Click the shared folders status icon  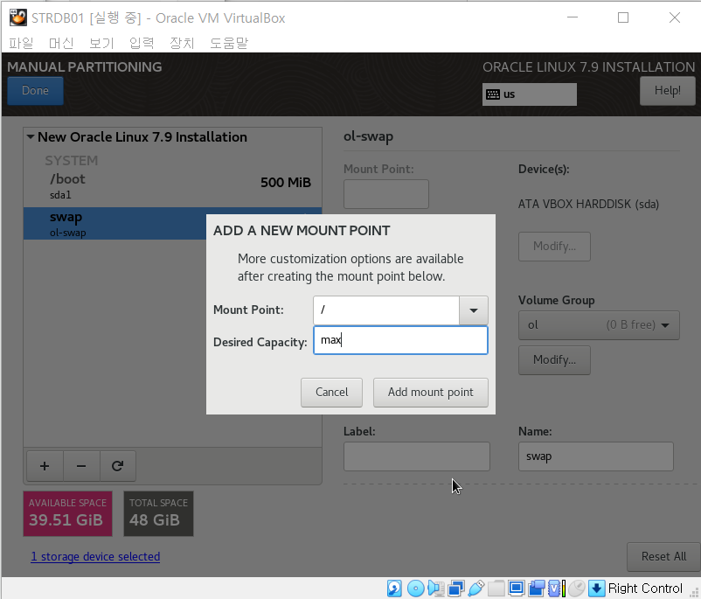click(x=496, y=589)
